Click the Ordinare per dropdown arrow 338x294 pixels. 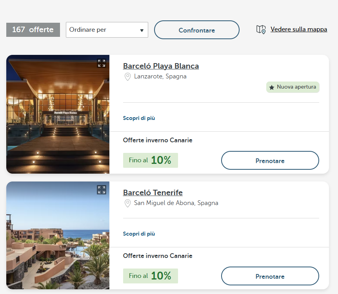142,30
